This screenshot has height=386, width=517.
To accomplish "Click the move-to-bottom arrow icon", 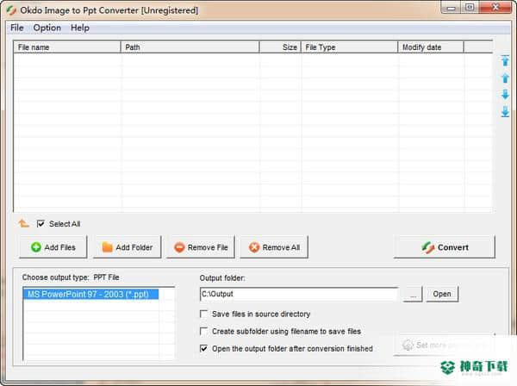I will [505, 111].
